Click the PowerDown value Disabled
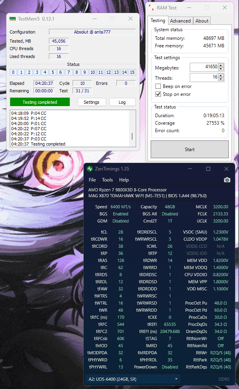 tap(170, 367)
